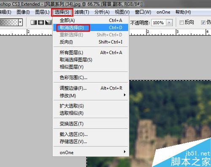The image size is (211, 167).
Task: Choose 反向(I) inverse selection
Action: tap(91, 42)
